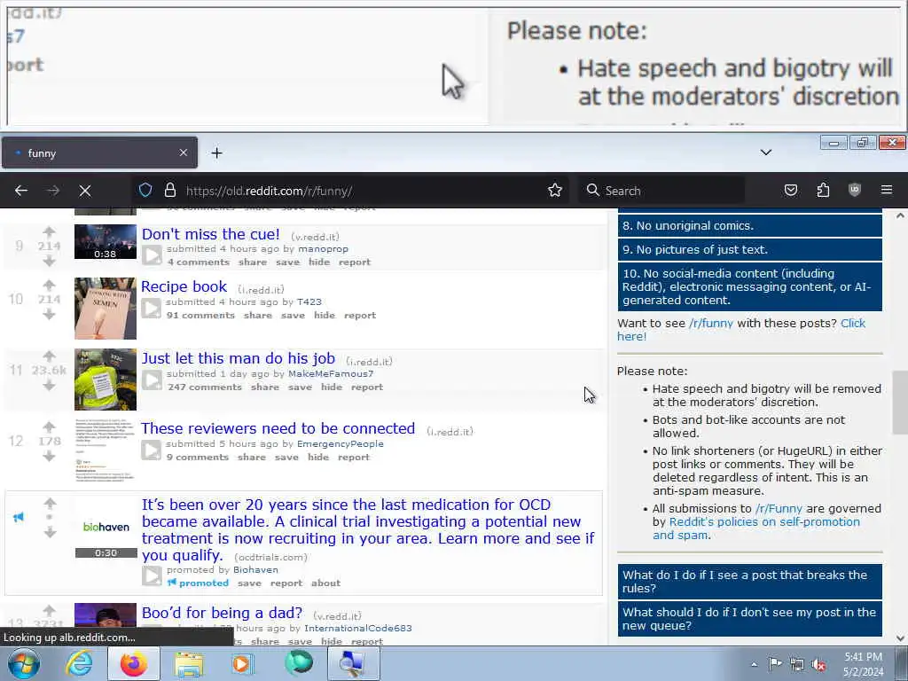
Task: Hide 'These reviewers need to be connected' post
Action: 318,457
